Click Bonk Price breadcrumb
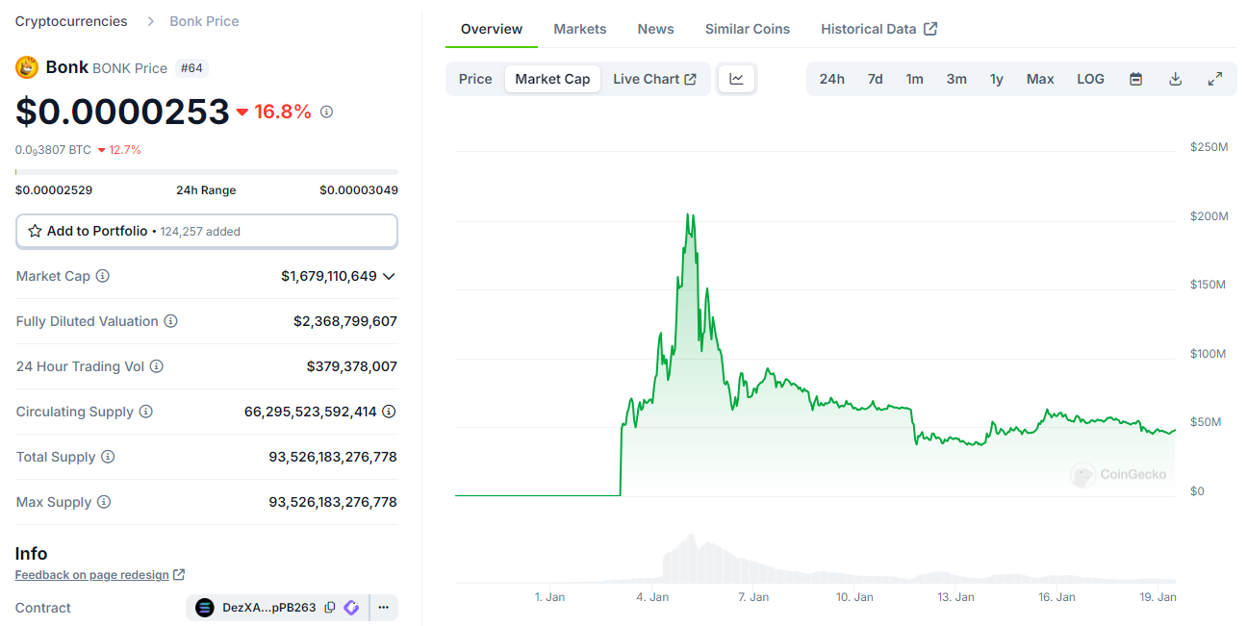This screenshot has width=1247, height=626. point(204,21)
